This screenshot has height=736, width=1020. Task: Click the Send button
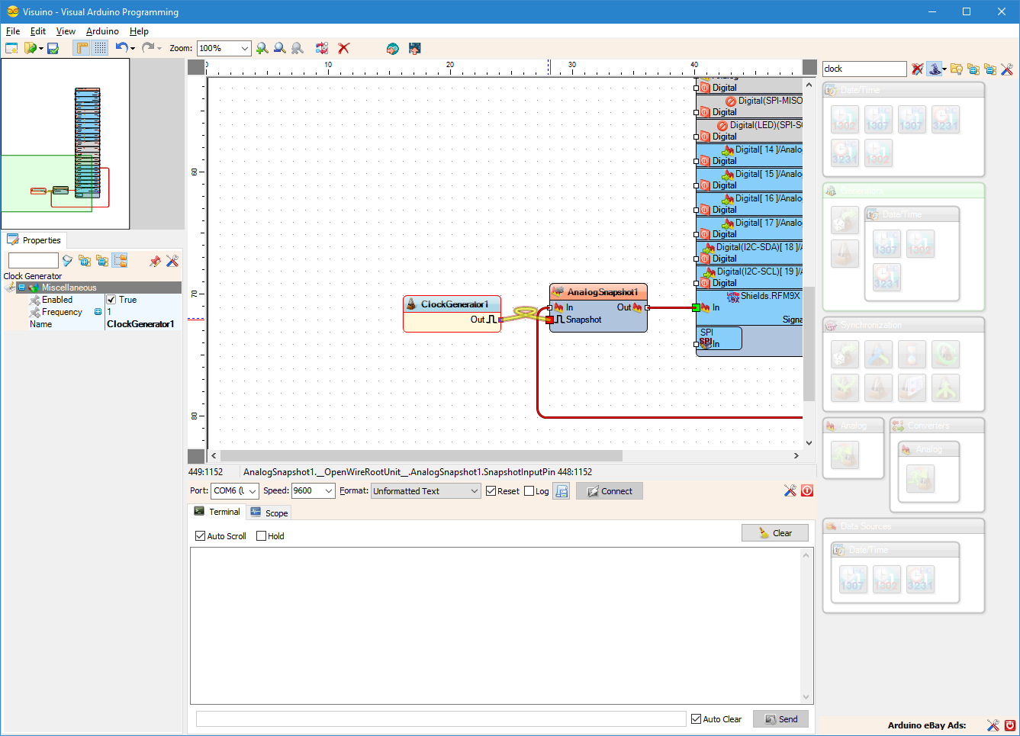780,719
